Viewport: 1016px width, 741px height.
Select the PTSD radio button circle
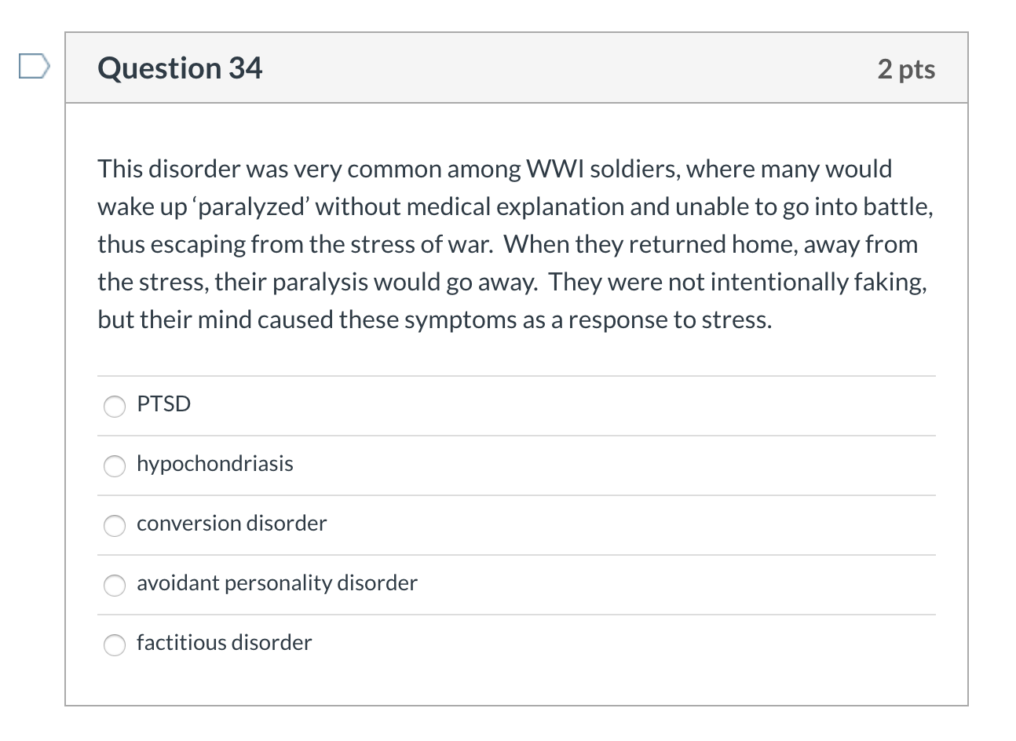point(115,406)
